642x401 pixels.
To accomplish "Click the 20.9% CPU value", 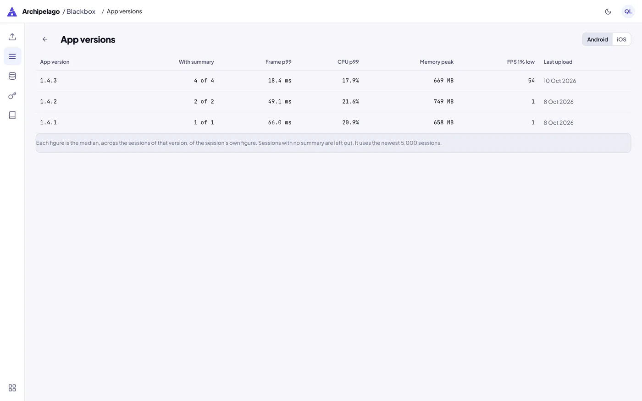I will (x=350, y=123).
